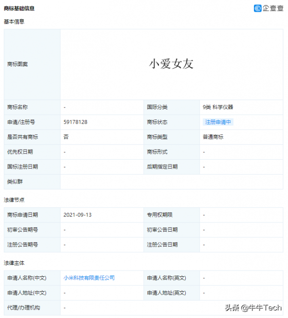The image size is (288, 318).
Task: Click the 商标状态 field label
Action: click(x=157, y=122)
